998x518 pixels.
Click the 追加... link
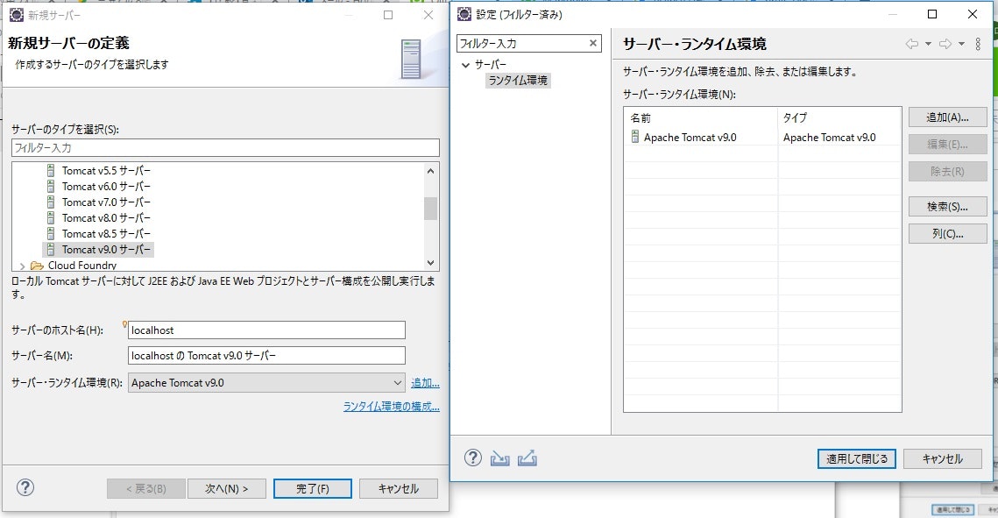pyautogui.click(x=425, y=382)
